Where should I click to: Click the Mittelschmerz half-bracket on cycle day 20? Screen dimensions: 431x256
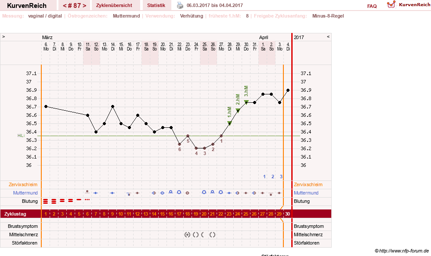point(203,234)
